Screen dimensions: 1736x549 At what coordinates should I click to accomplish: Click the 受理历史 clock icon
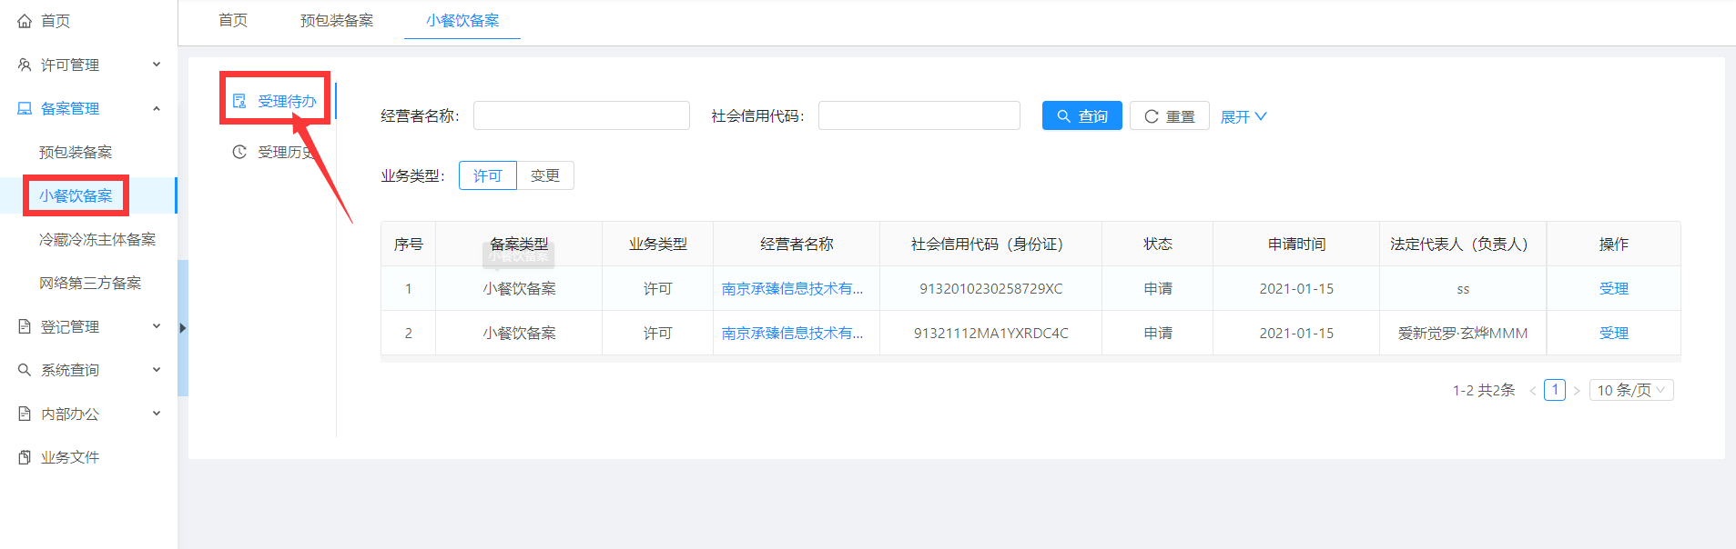[239, 152]
